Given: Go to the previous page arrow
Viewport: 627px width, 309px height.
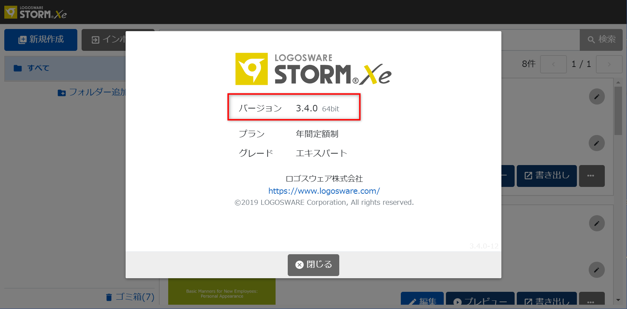Looking at the screenshot, I should tap(553, 64).
